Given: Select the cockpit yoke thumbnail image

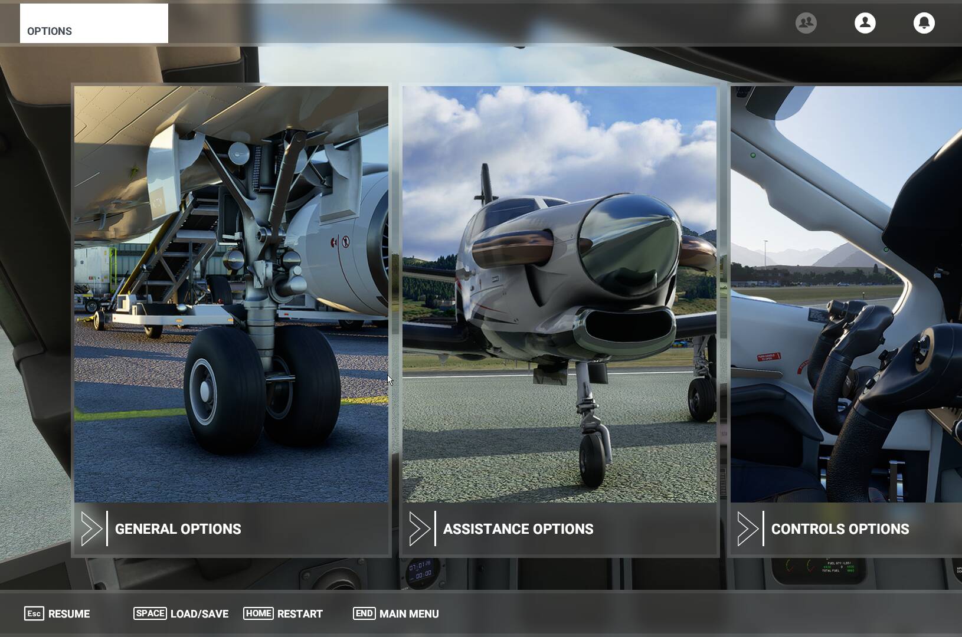Looking at the screenshot, I should pos(846,294).
